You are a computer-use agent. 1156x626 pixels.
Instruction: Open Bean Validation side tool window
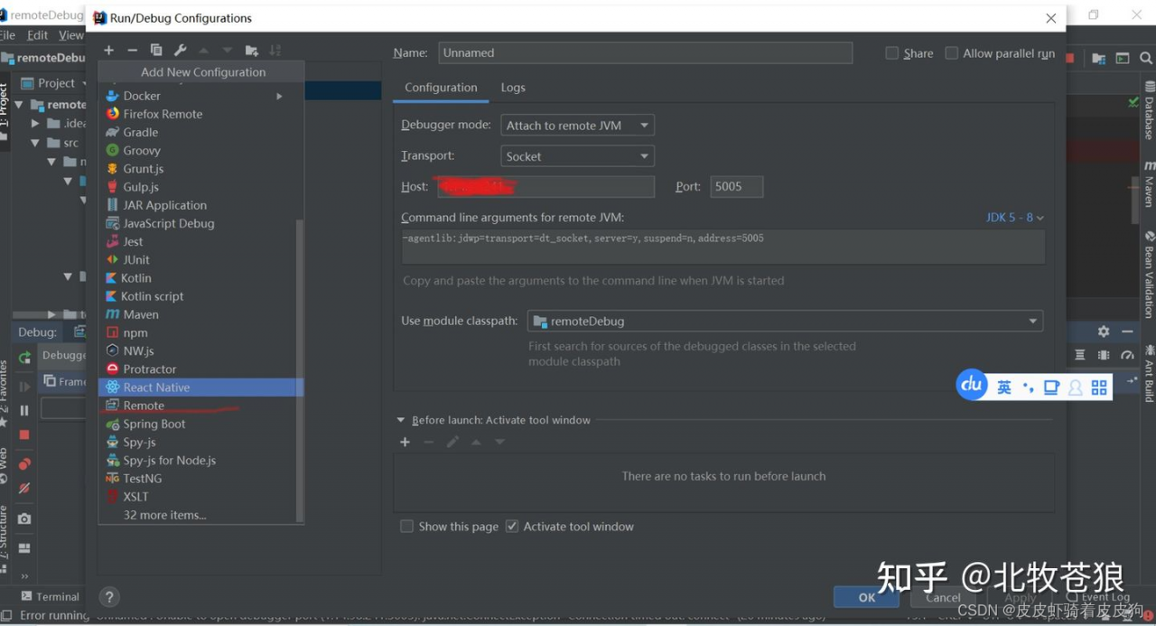[1149, 274]
